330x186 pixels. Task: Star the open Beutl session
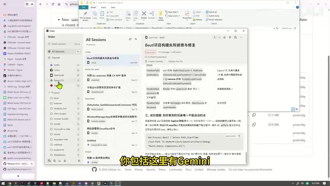click(x=224, y=37)
